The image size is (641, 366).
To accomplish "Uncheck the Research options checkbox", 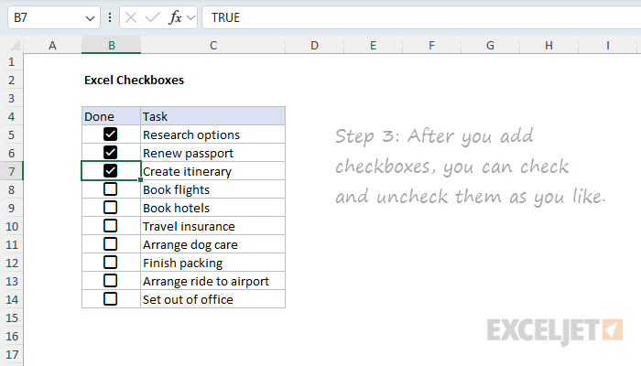I will [x=111, y=134].
